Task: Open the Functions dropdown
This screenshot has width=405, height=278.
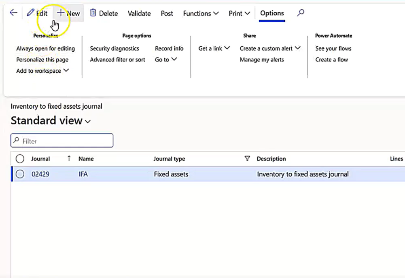Action: tap(201, 13)
